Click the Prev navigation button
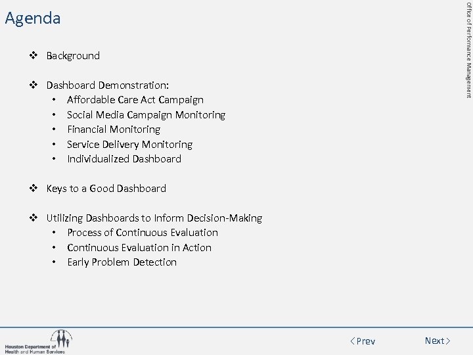The width and height of the screenshot is (473, 355). 363,341
